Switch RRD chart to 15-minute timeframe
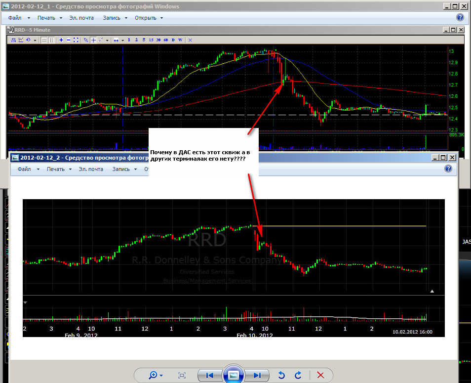This screenshot has height=383, width=471. [x=151, y=40]
